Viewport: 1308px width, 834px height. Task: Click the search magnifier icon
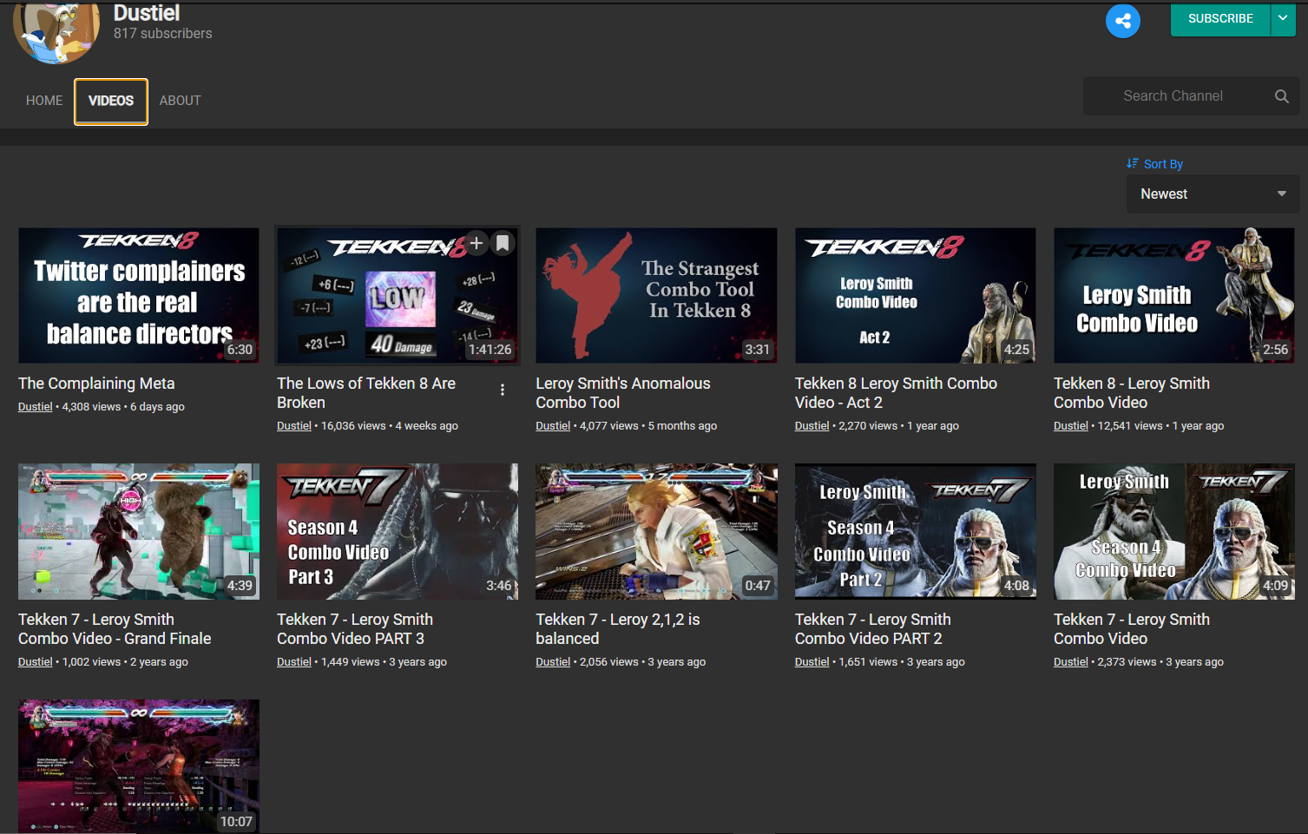point(1281,96)
